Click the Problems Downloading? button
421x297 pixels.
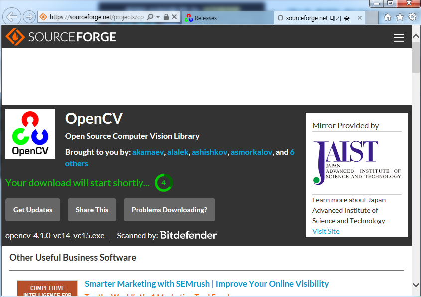click(x=169, y=210)
